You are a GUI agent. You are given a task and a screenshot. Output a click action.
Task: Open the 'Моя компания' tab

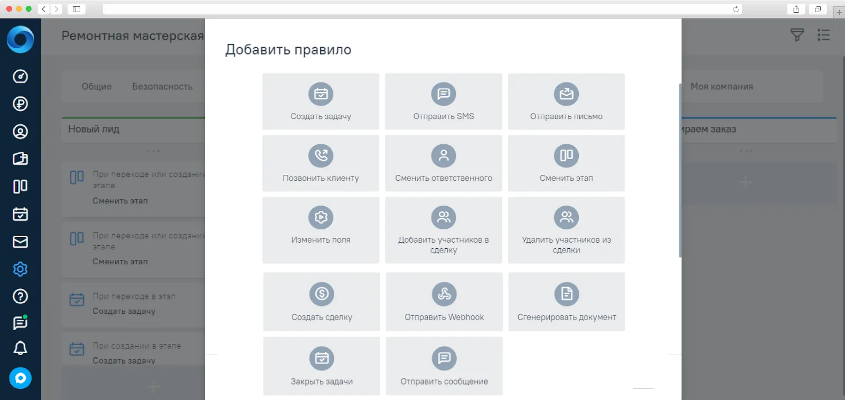(721, 87)
